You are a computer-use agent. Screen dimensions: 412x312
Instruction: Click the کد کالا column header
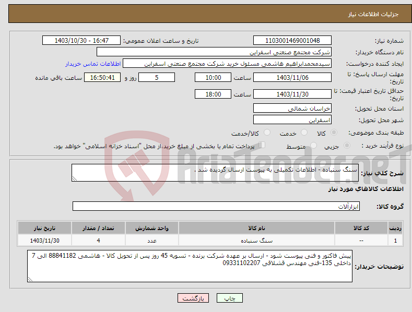pyautogui.click(x=361, y=228)
